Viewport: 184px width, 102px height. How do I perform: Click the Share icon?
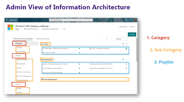(x=130, y=27)
